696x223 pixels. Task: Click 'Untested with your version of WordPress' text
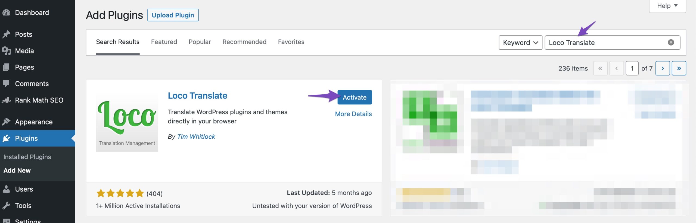[x=312, y=206]
